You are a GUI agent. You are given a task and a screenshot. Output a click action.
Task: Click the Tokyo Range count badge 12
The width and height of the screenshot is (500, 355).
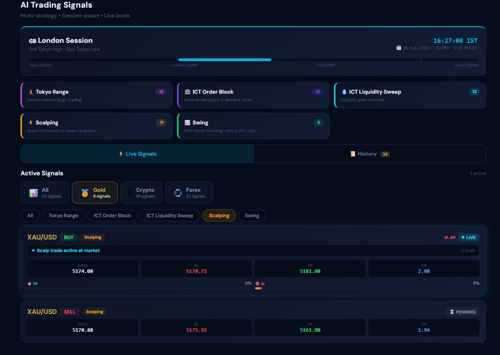[161, 92]
